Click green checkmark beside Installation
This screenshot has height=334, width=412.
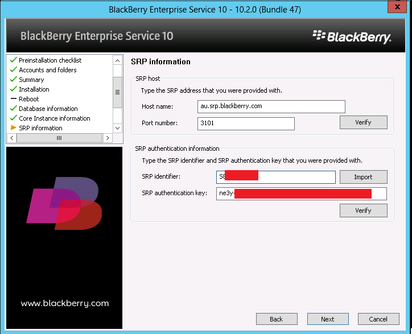pyautogui.click(x=14, y=89)
